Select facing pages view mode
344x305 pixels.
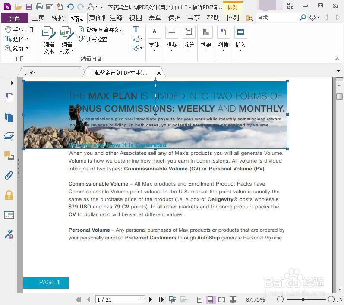(221, 299)
